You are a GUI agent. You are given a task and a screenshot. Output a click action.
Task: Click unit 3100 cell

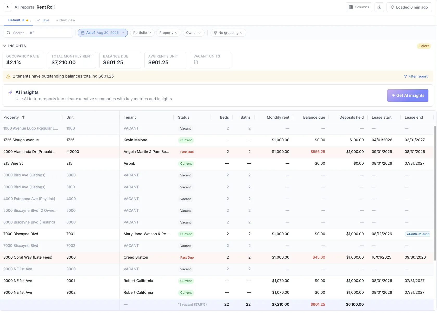(71, 187)
